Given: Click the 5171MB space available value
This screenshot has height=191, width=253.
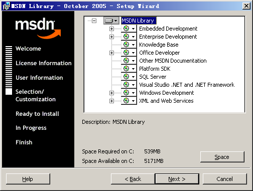Looking at the screenshot, I should (154, 161).
